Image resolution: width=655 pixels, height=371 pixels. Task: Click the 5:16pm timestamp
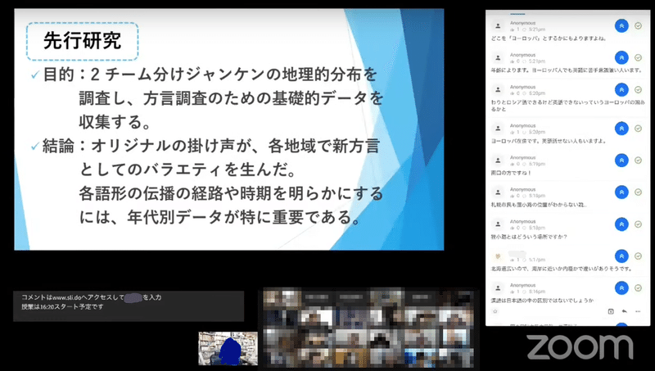tap(537, 292)
